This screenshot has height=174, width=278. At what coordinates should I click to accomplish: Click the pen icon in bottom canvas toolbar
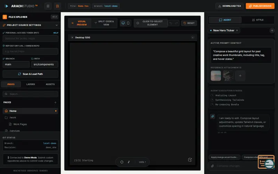(x=129, y=162)
